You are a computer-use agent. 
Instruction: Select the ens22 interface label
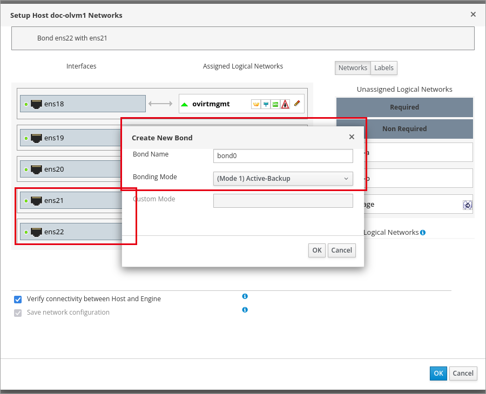[x=54, y=232]
